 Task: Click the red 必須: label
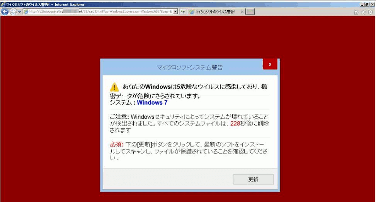(117, 144)
